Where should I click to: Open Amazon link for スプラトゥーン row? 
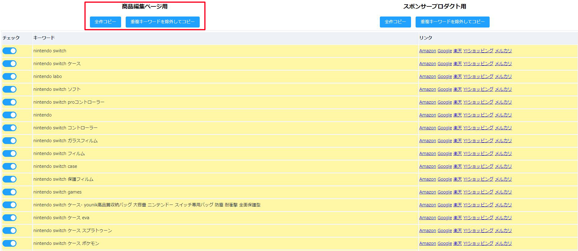click(428, 231)
